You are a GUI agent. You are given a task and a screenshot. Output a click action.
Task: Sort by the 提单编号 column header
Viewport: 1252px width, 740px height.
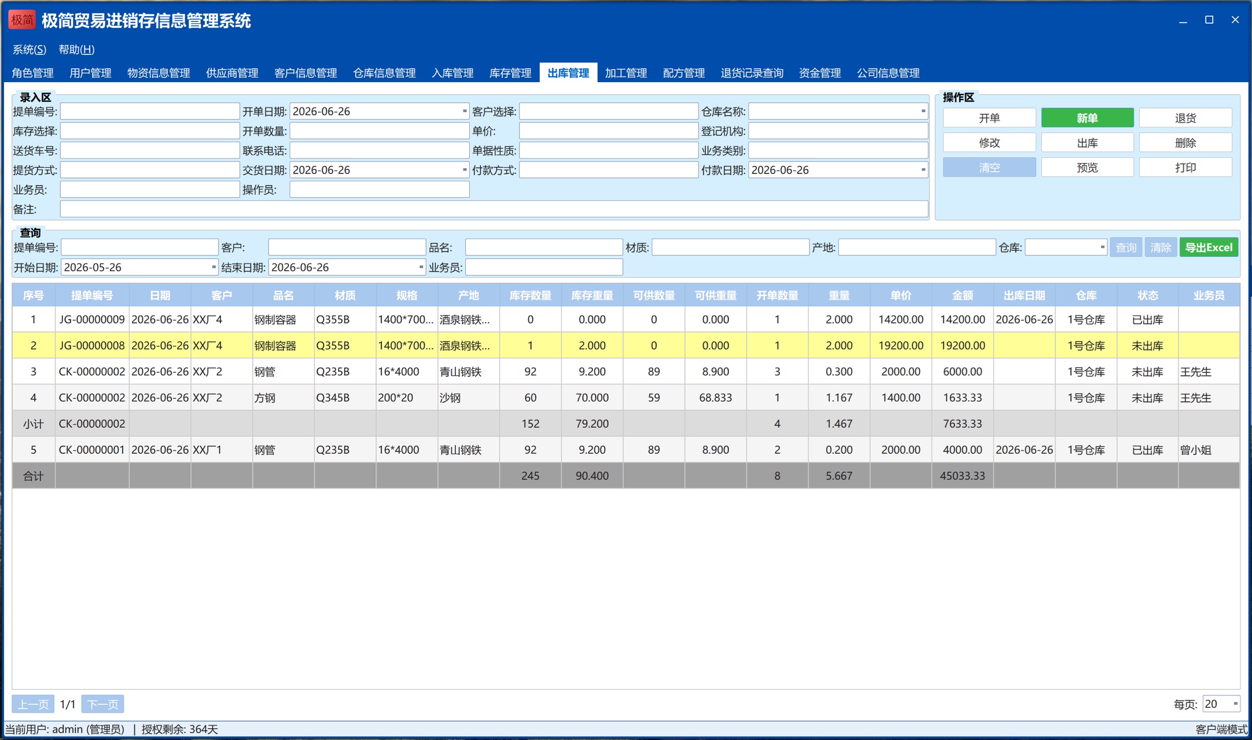(92, 295)
